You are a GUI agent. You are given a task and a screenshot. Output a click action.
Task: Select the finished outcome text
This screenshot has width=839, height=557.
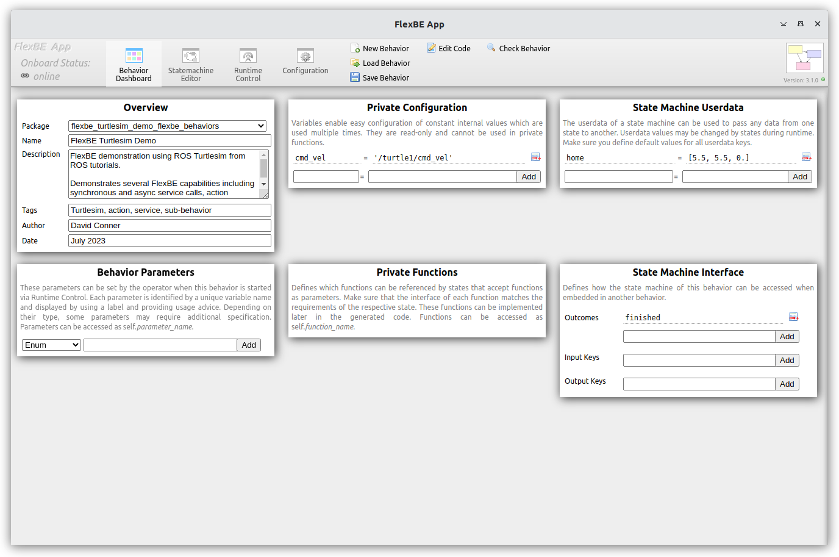click(x=643, y=317)
